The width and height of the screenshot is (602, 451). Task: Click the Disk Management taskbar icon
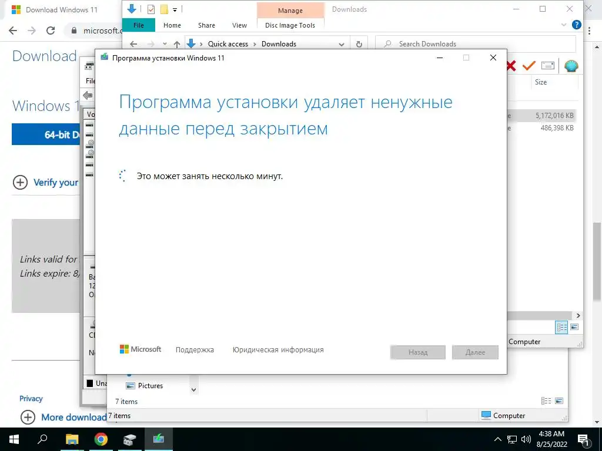pos(130,439)
